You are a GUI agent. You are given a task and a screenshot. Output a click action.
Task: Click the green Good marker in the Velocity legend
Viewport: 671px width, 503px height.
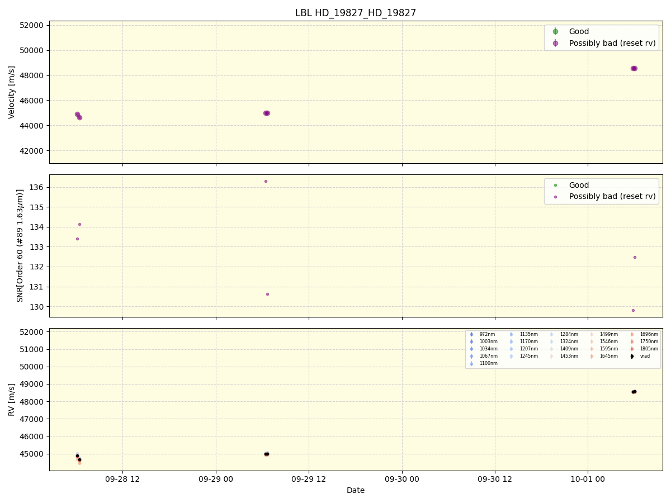(x=555, y=32)
